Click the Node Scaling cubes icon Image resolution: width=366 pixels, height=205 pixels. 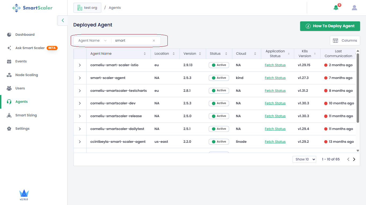(9, 75)
